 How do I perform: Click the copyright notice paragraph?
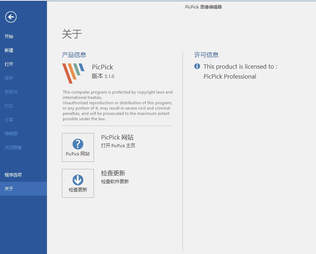click(118, 105)
